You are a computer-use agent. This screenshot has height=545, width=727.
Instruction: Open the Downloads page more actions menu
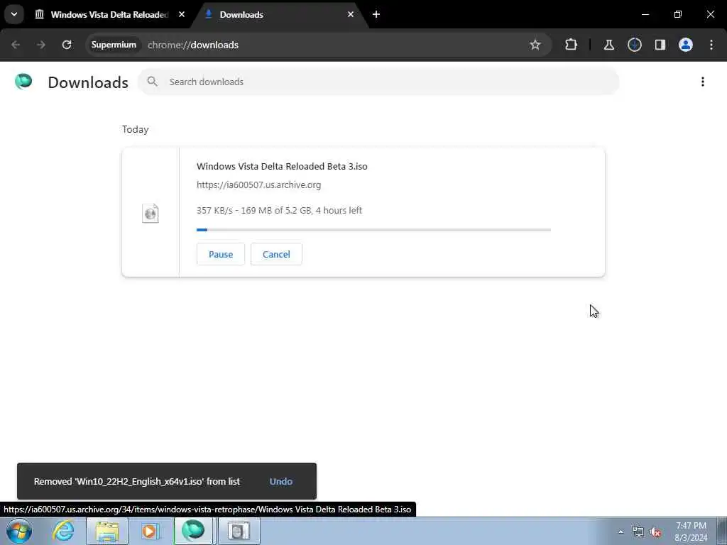click(x=703, y=82)
